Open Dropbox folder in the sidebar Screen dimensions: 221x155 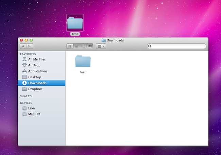pos(35,89)
